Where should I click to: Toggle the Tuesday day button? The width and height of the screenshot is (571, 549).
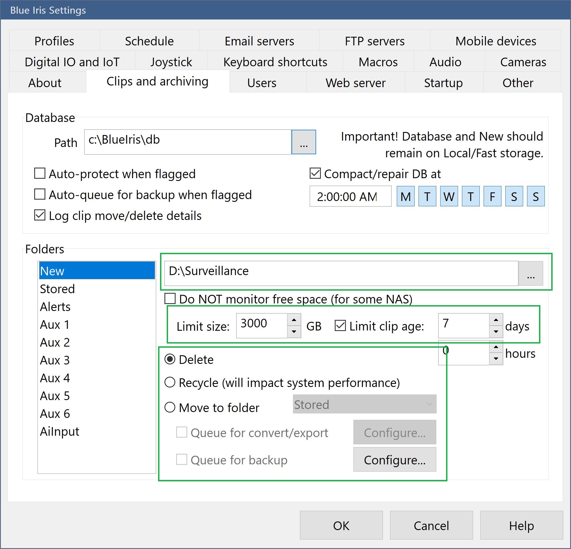click(x=427, y=196)
